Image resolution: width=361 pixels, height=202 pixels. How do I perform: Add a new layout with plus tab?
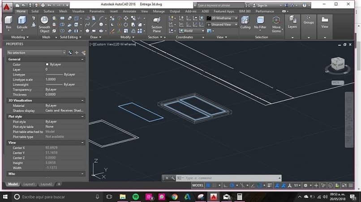(59, 184)
